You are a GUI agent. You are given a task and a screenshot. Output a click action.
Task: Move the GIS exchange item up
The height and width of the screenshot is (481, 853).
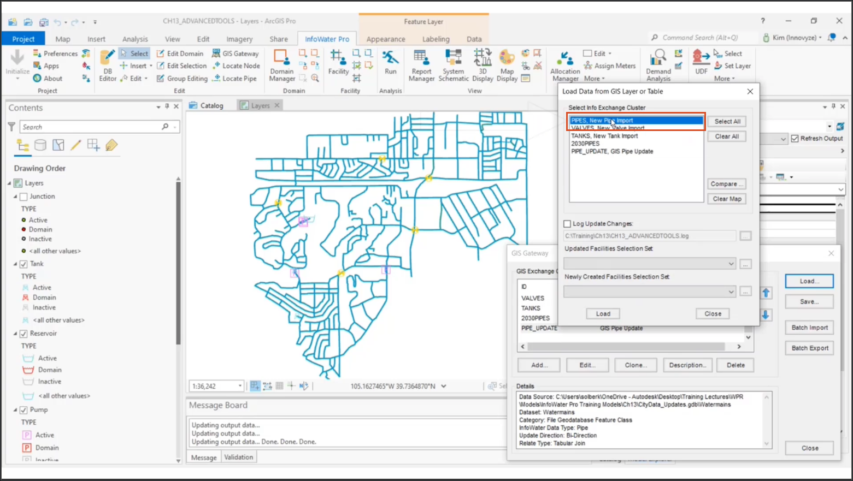coord(766,293)
